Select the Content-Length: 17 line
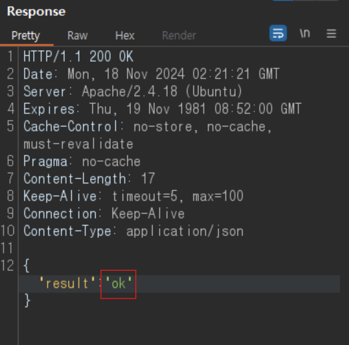This screenshot has height=345, width=349. click(x=89, y=179)
